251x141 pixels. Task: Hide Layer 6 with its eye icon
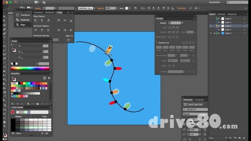point(211,26)
